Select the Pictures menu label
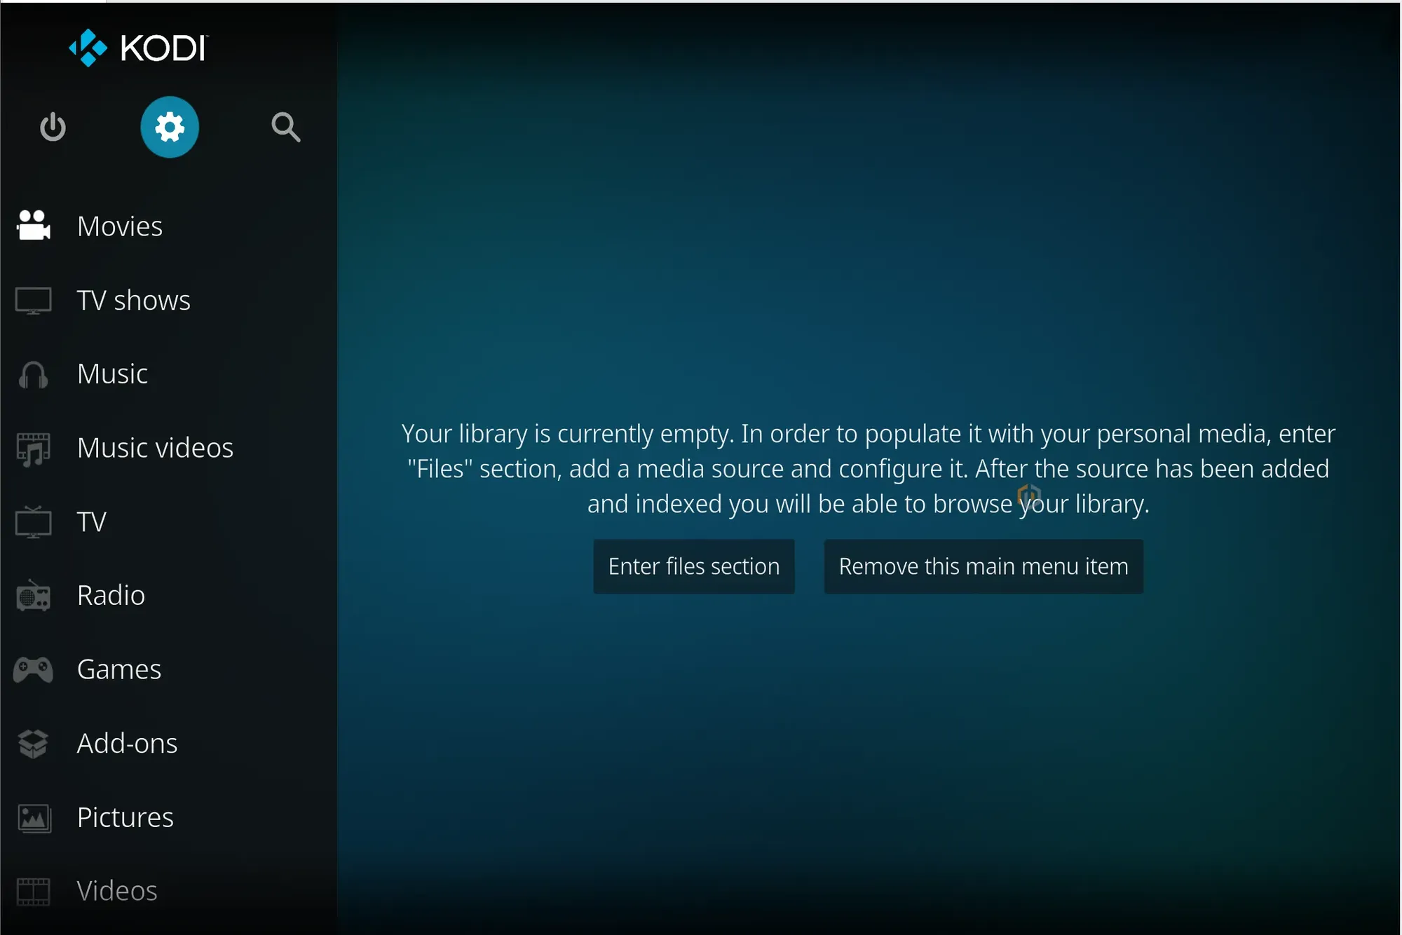This screenshot has height=935, width=1402. 125,817
